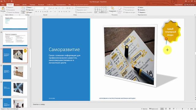Collapse the ribbon with the chevron arrow
196x110 pixels.
coord(195,15)
